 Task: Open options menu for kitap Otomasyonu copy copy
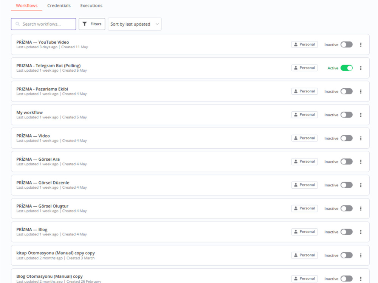[x=361, y=255]
